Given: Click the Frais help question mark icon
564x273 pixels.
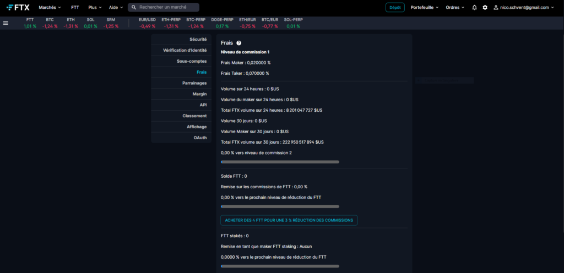Looking at the screenshot, I should pos(239,43).
